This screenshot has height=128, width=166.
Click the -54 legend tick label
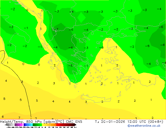pos(8,127)
